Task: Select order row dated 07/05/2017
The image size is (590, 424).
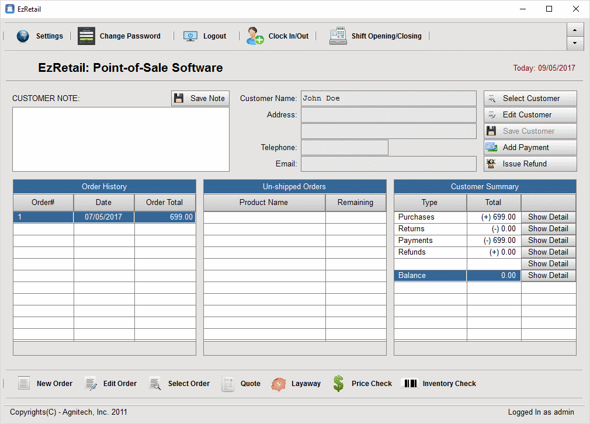Action: click(104, 217)
